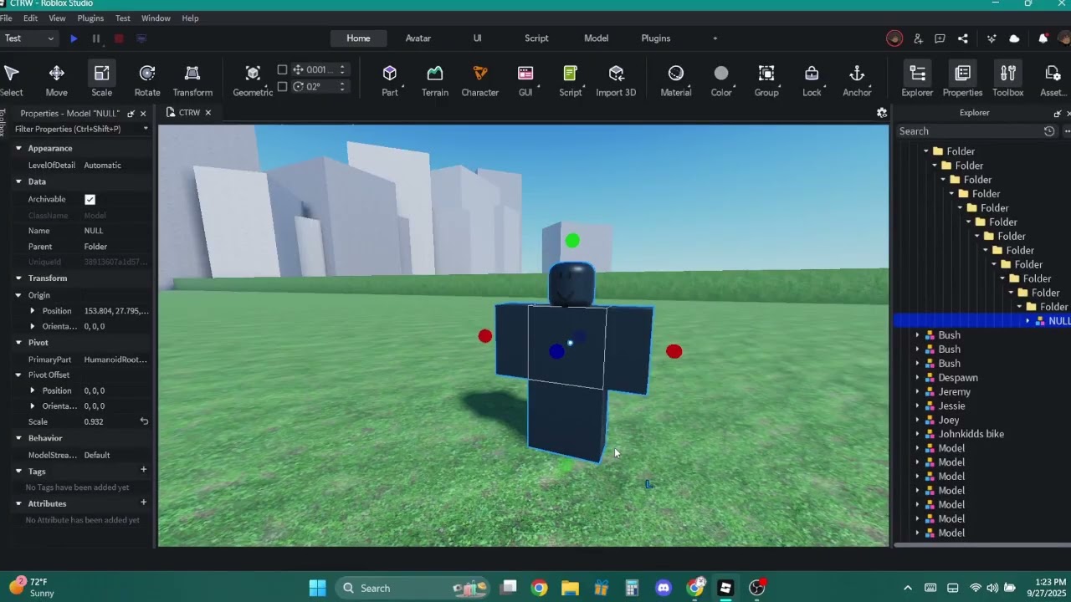Open the comments icon in top bar

coord(940,38)
